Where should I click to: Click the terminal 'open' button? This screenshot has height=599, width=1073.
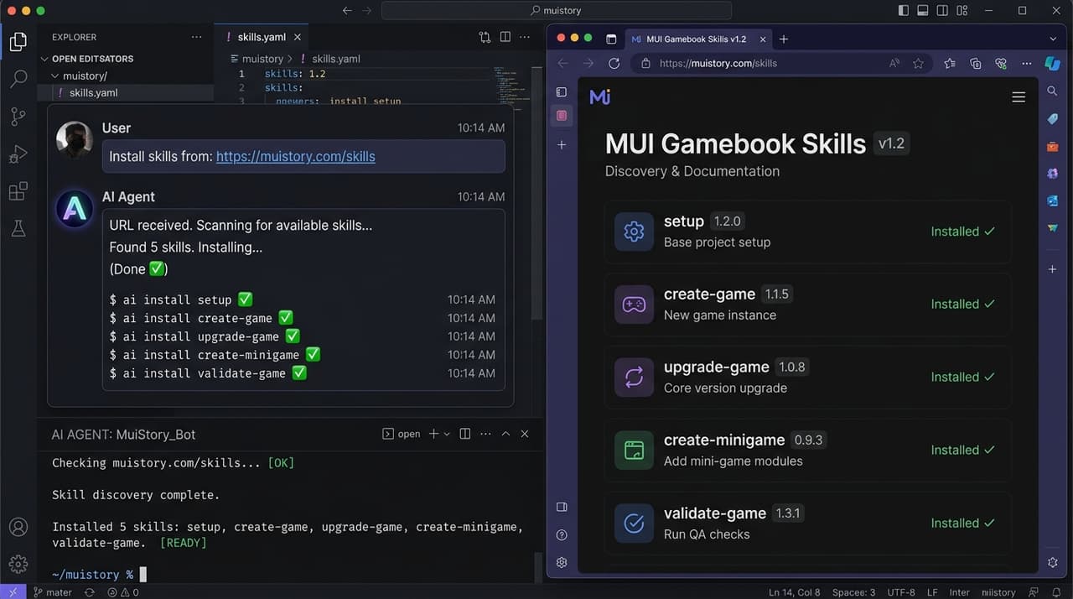pyautogui.click(x=401, y=434)
